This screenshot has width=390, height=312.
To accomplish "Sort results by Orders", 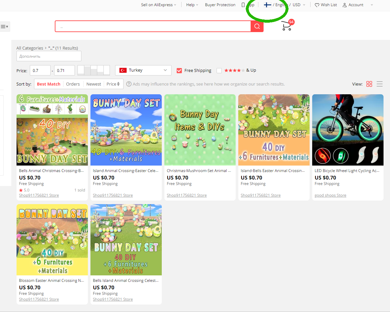I will [x=73, y=84].
